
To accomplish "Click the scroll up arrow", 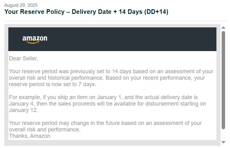I will [x=224, y=28].
